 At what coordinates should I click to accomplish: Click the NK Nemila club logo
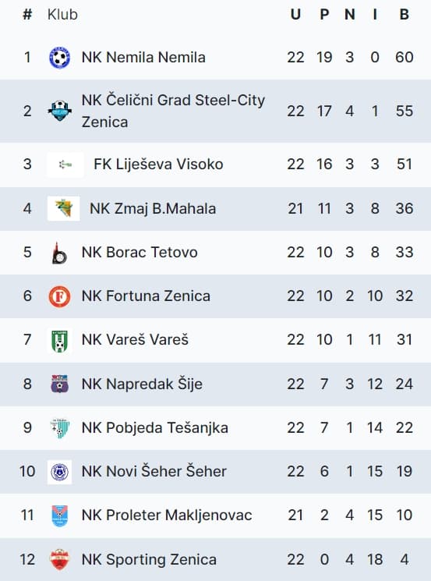pyautogui.click(x=59, y=58)
